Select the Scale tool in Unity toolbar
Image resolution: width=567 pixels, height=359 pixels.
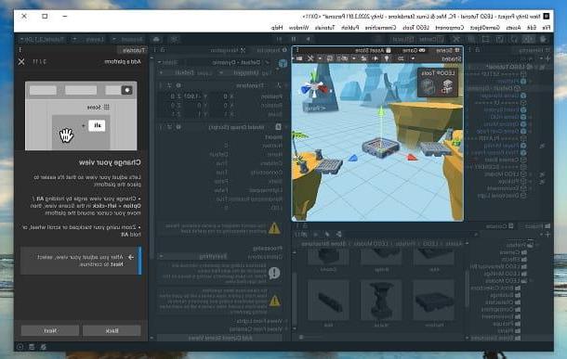click(500, 39)
